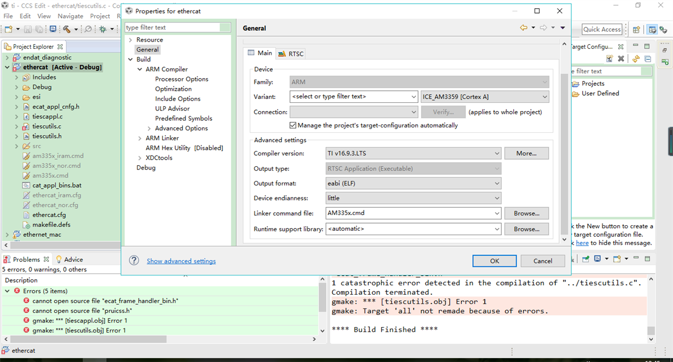Open the Output format dropdown
This screenshot has width=673, height=362.
coord(497,184)
